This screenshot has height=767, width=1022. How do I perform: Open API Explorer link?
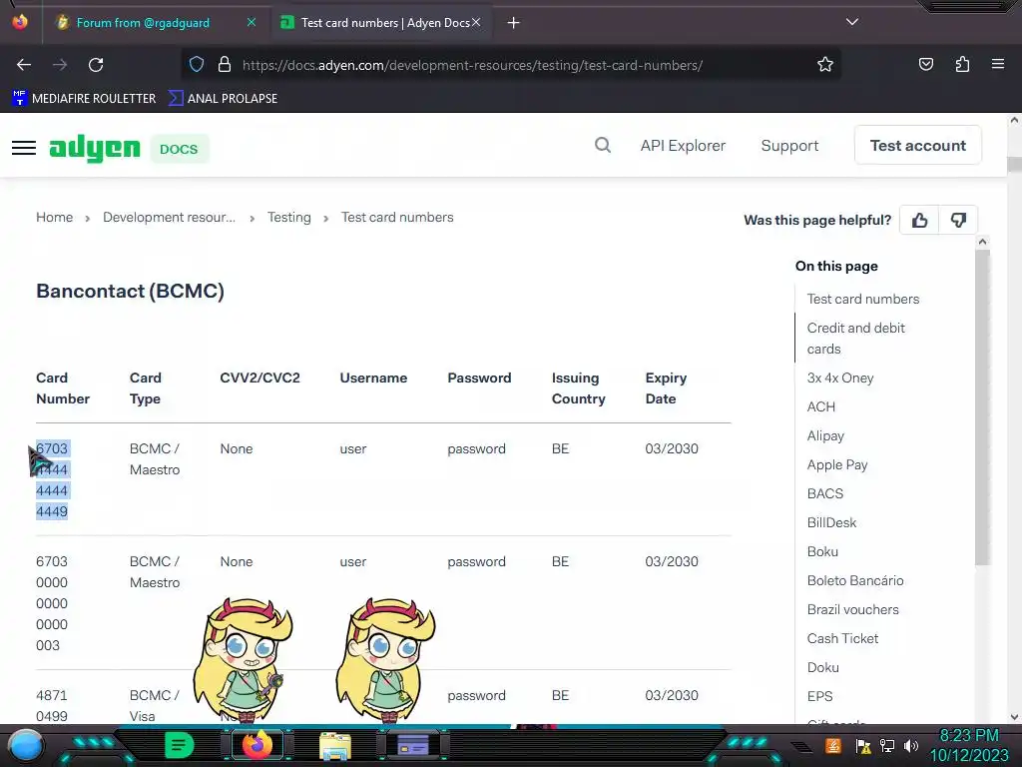tap(683, 146)
